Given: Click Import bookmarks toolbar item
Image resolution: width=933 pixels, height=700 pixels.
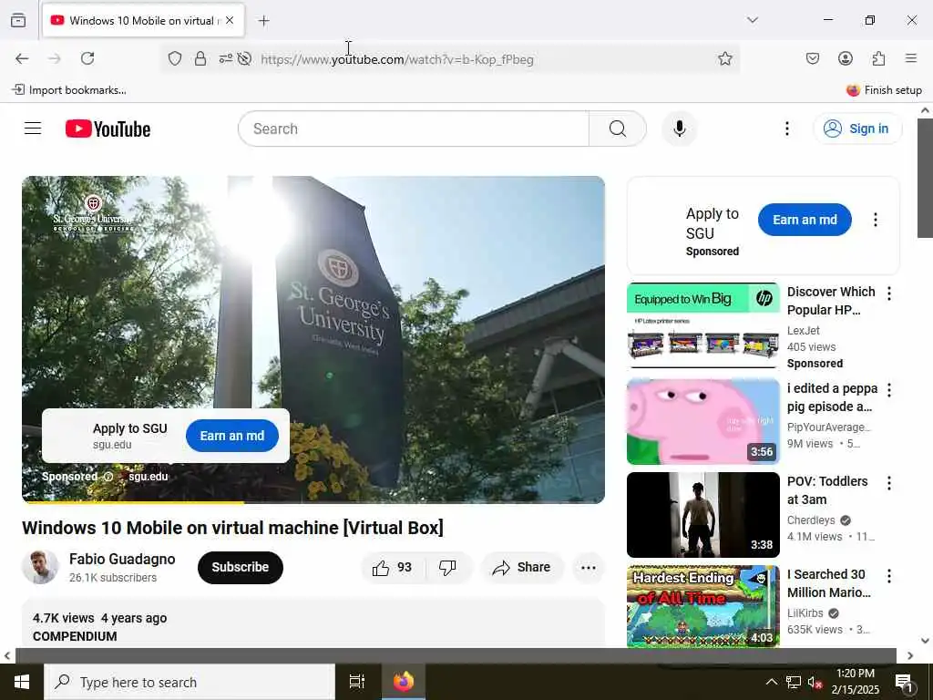Looking at the screenshot, I should point(69,90).
